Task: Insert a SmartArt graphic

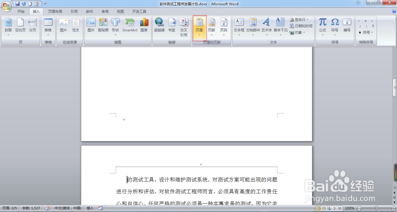Action: 130,25
